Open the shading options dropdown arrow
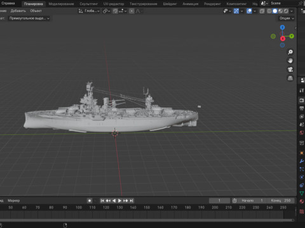Screen dimensions: 305x228 [292, 11]
